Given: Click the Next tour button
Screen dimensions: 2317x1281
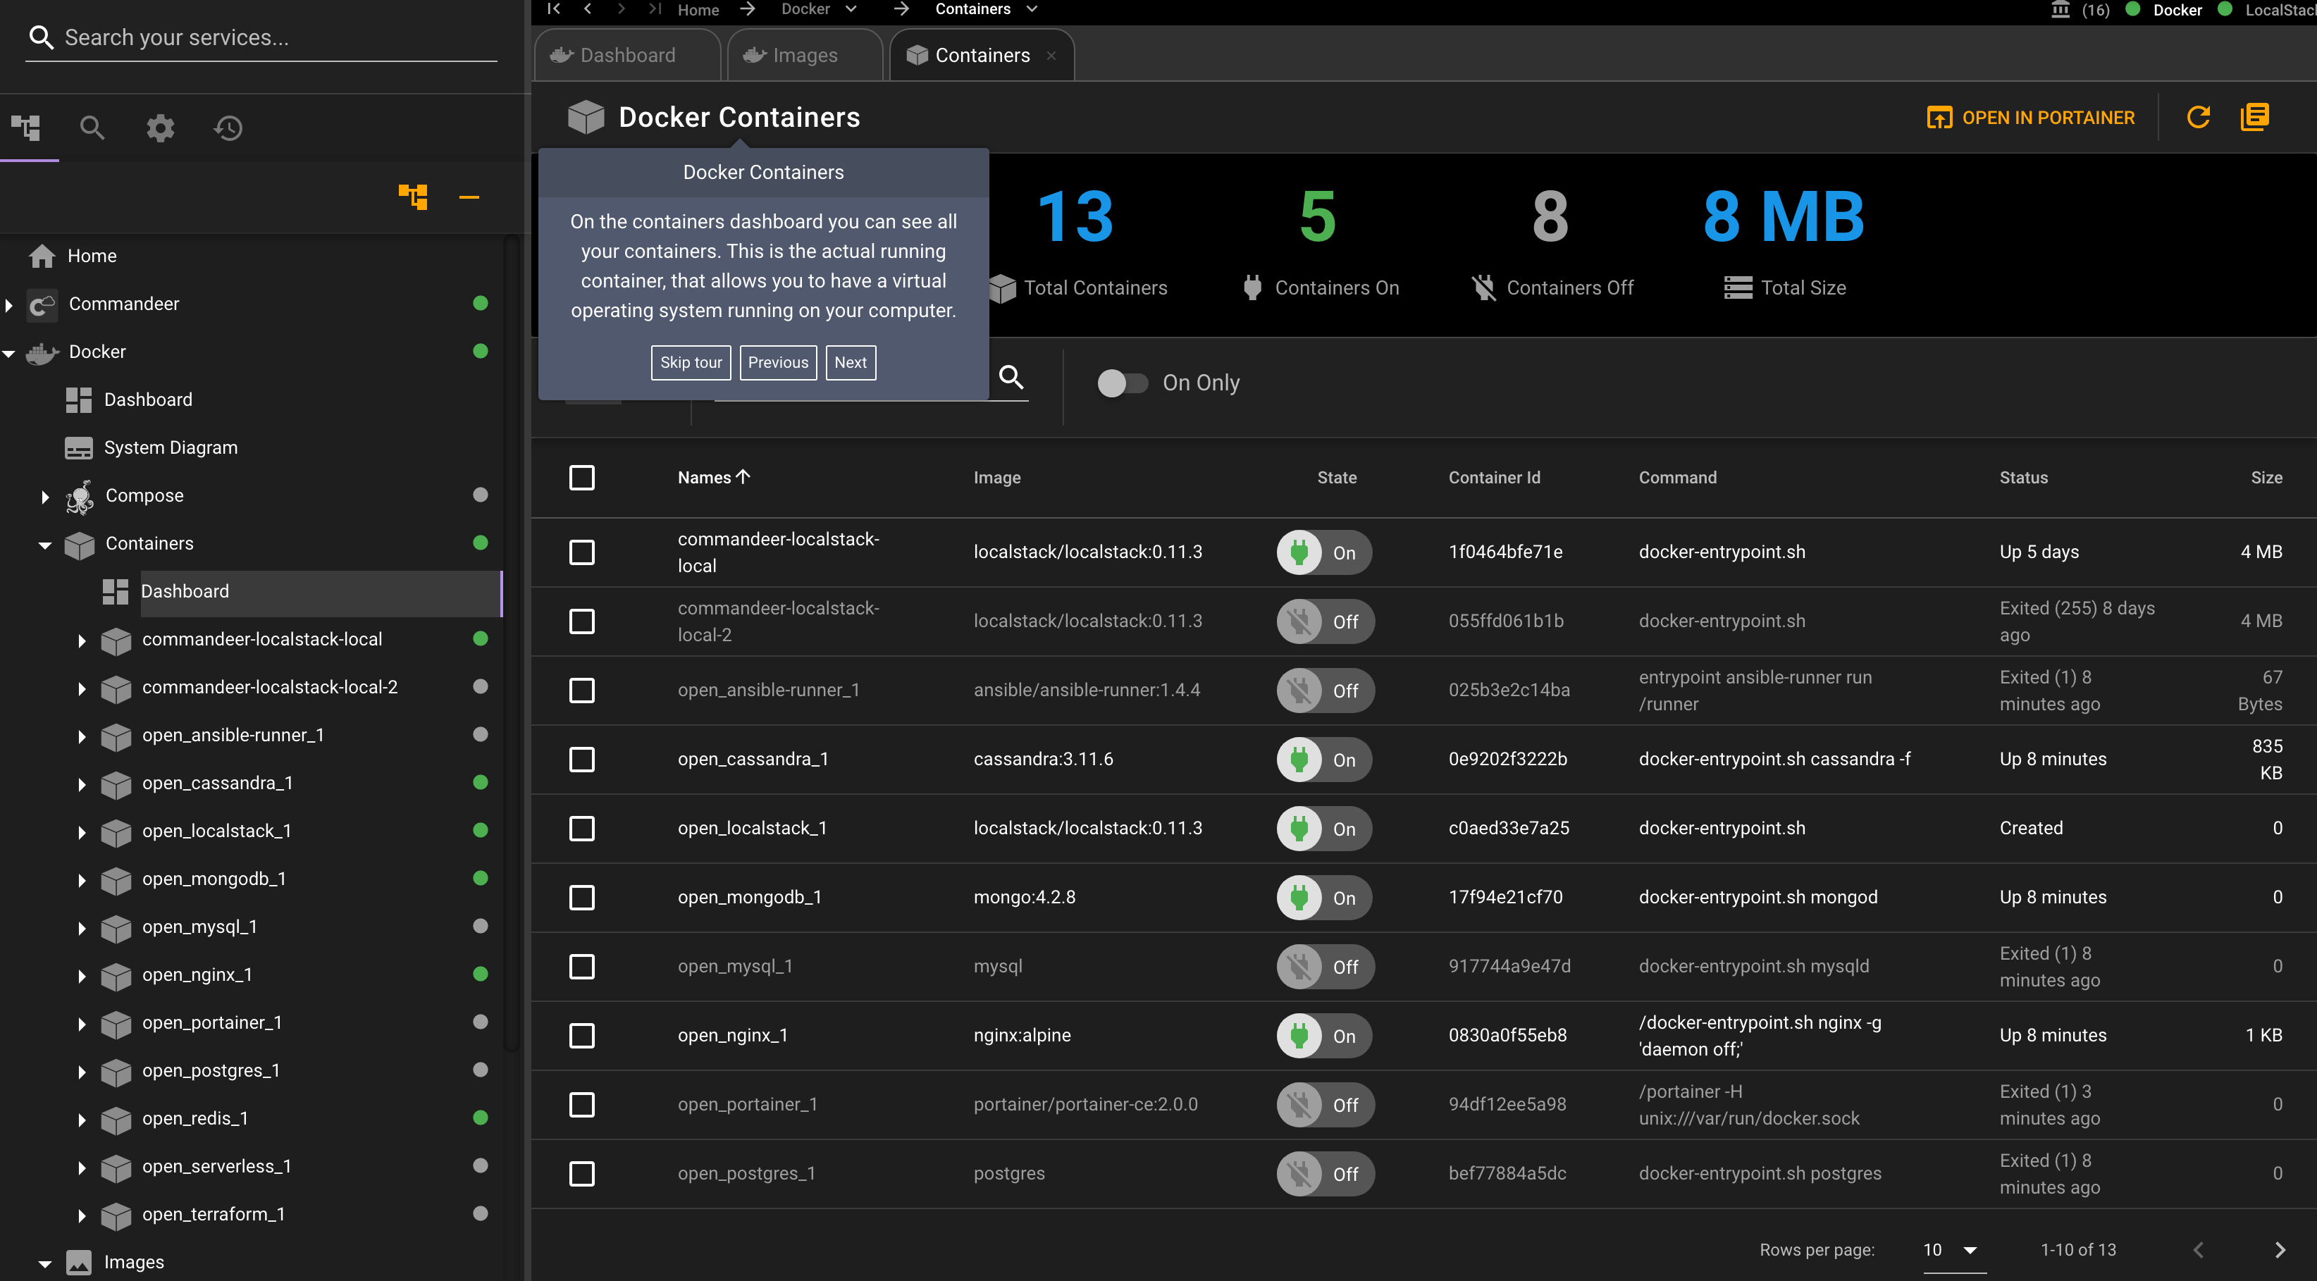Looking at the screenshot, I should pyautogui.click(x=850, y=363).
